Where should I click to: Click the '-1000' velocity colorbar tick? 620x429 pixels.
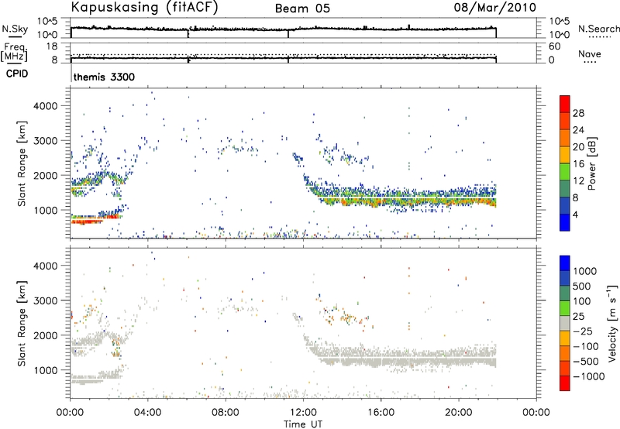coord(589,376)
